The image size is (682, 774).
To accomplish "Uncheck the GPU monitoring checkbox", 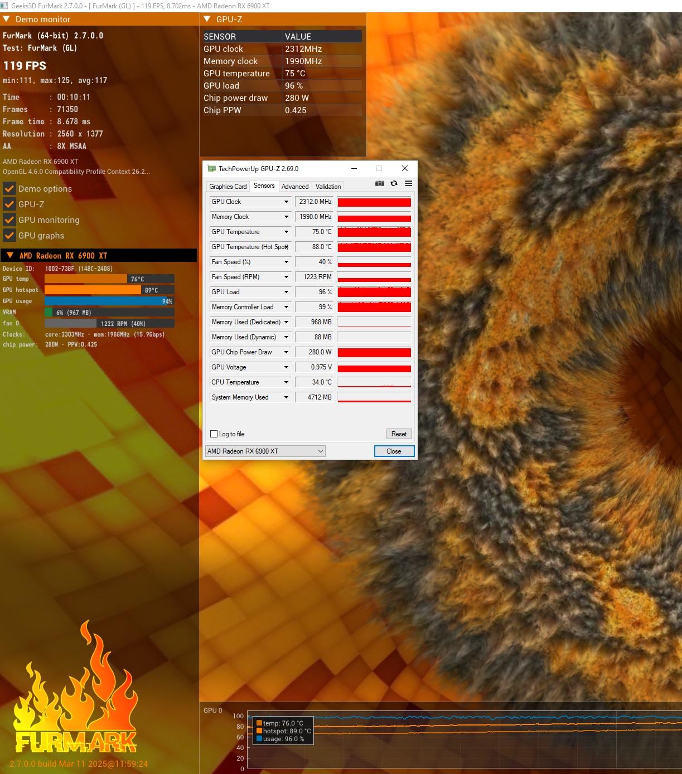I will coord(9,220).
